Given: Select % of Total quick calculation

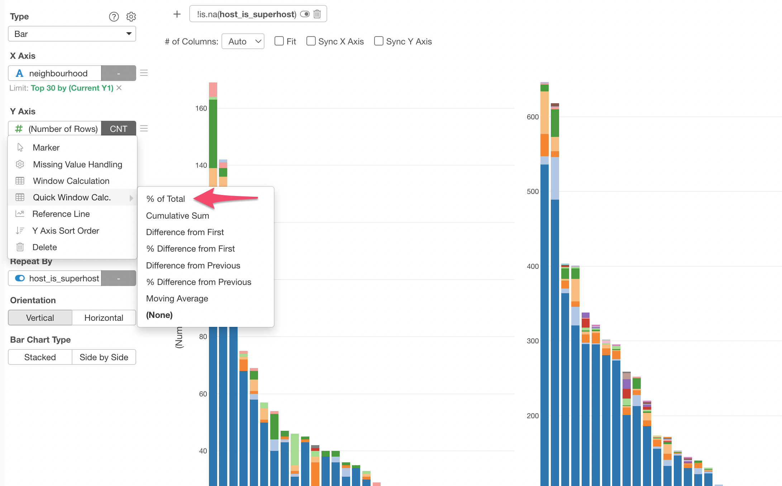Looking at the screenshot, I should [165, 199].
